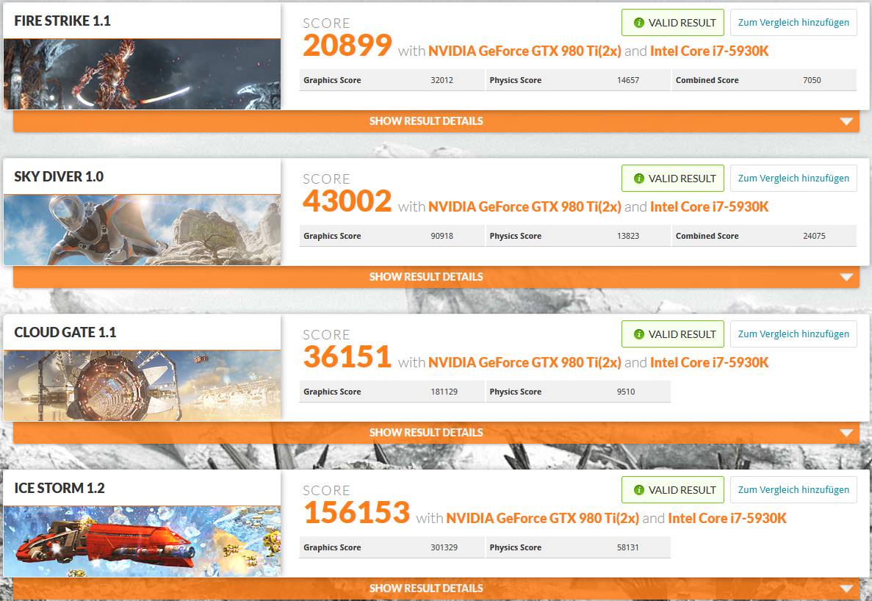Click the Ice Storm overall score 156153

pyautogui.click(x=356, y=513)
